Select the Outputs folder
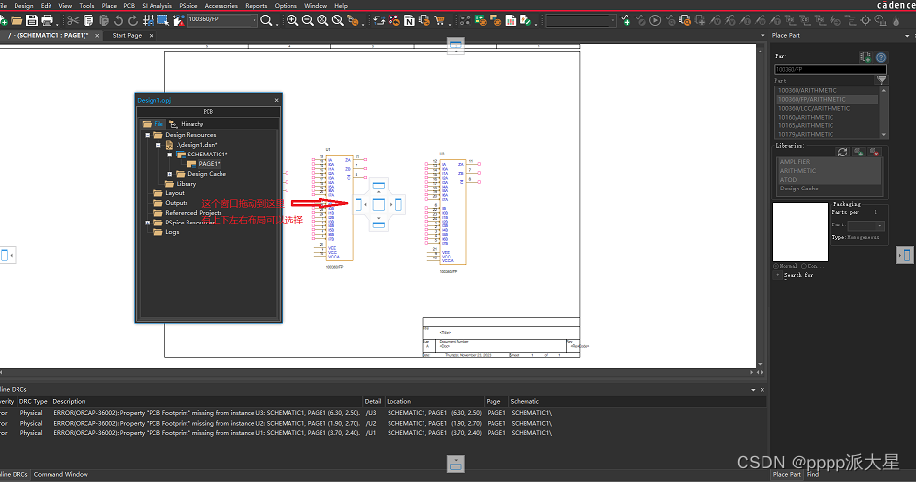Viewport: 916px width, 482px height. (176, 203)
